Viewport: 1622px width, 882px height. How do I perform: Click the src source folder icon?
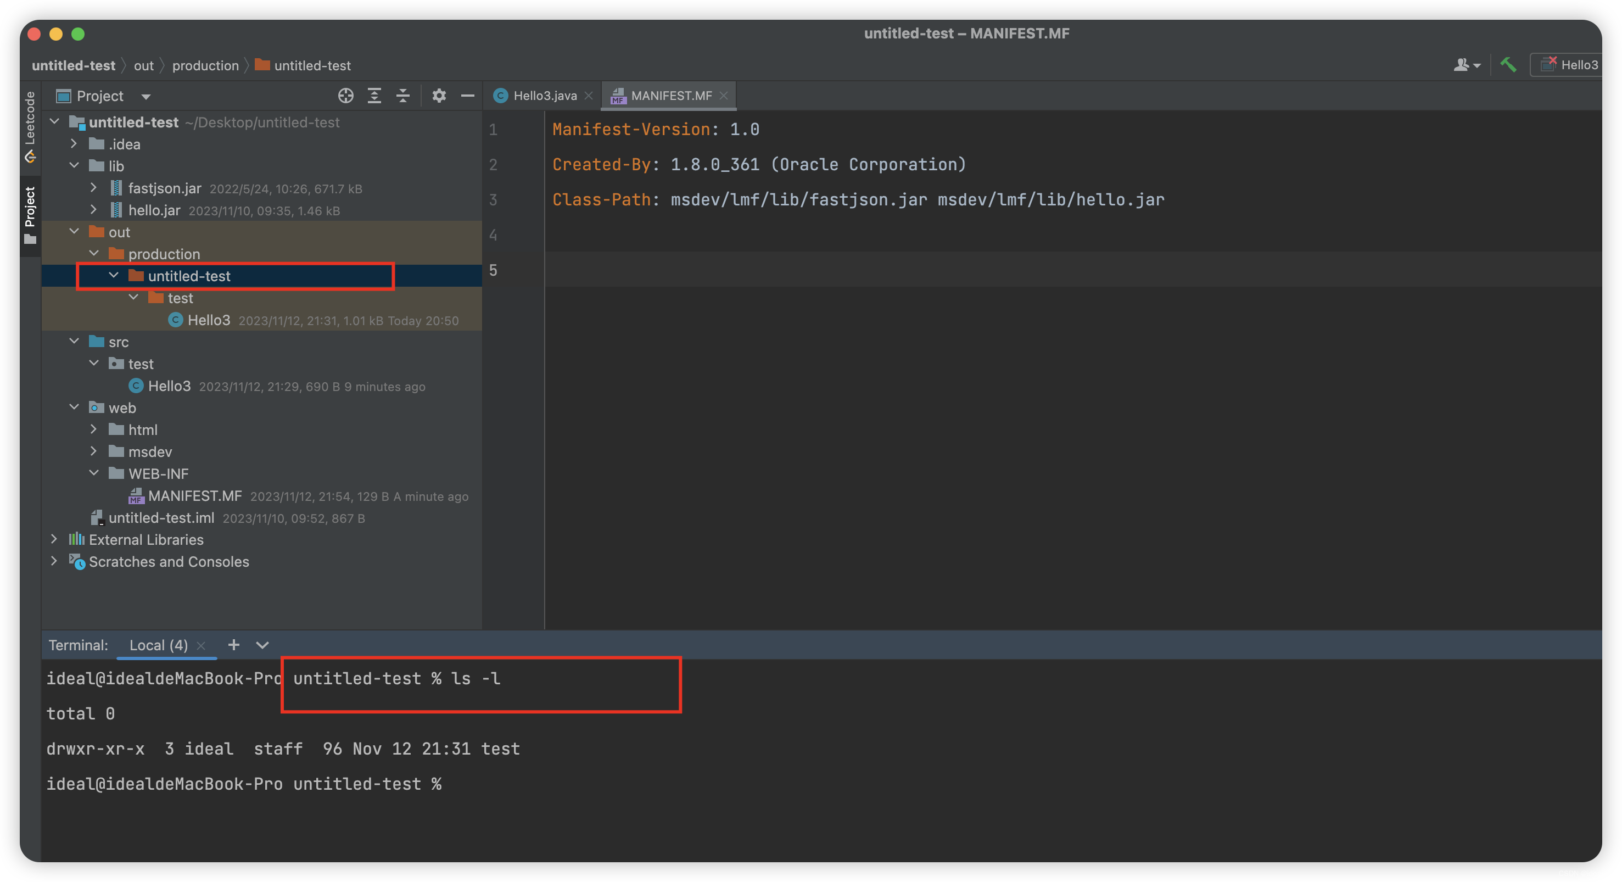tap(97, 342)
